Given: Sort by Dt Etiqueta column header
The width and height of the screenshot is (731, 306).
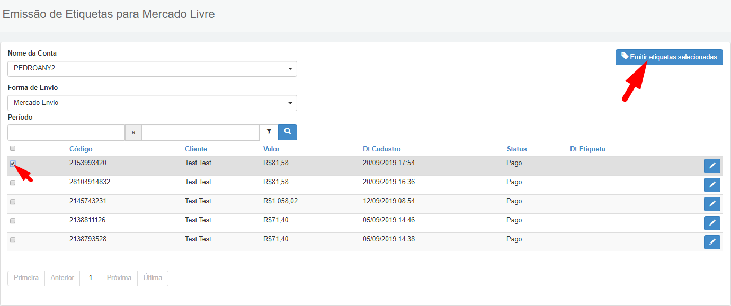Looking at the screenshot, I should [587, 149].
